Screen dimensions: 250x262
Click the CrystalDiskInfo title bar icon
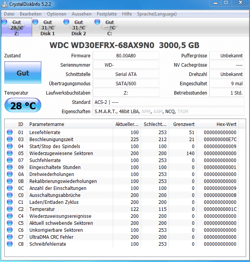click(4, 4)
